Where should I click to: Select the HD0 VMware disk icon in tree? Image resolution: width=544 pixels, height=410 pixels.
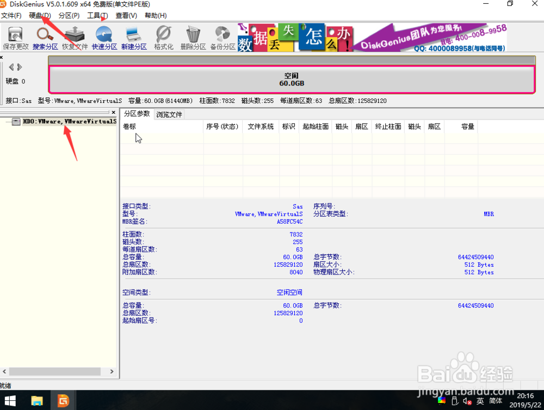pos(16,121)
